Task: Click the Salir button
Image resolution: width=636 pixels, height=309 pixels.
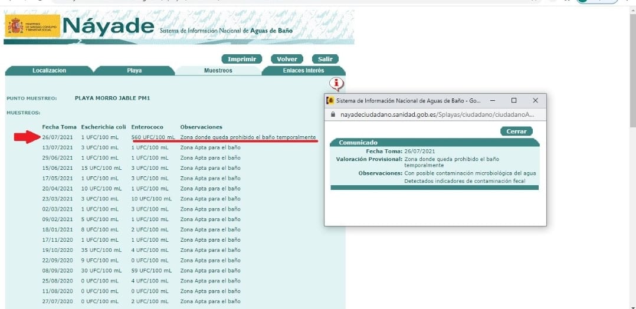Action: (x=325, y=59)
